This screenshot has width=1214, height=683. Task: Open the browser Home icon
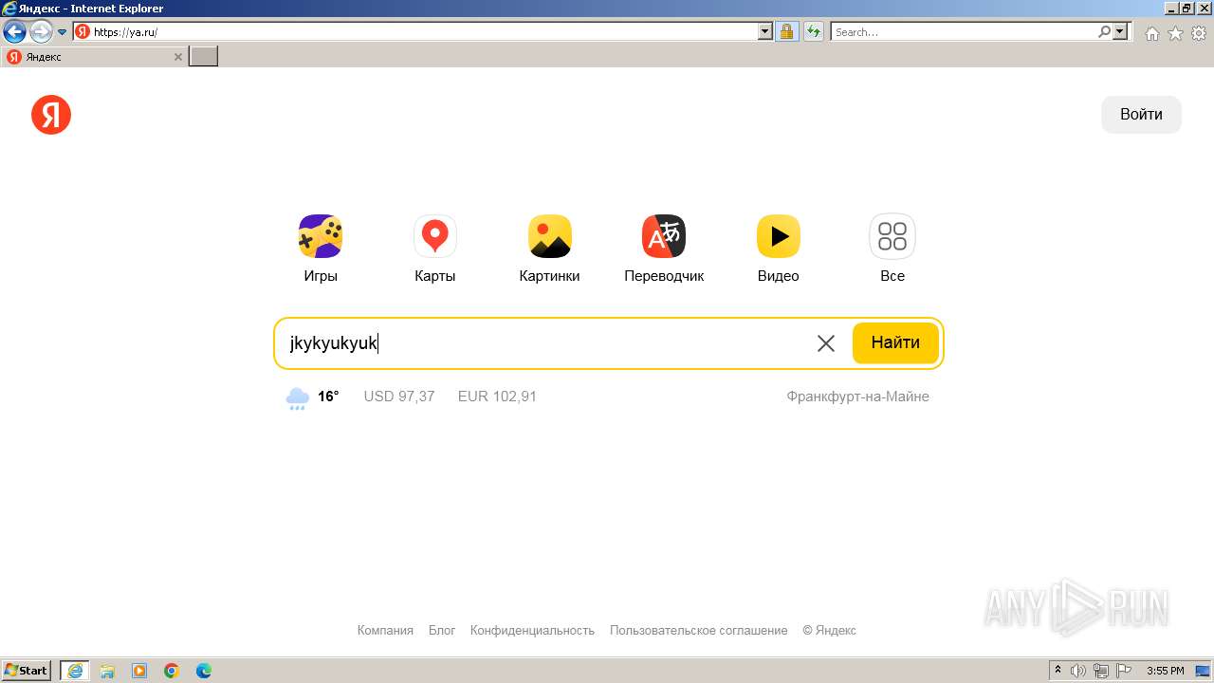pos(1151,33)
